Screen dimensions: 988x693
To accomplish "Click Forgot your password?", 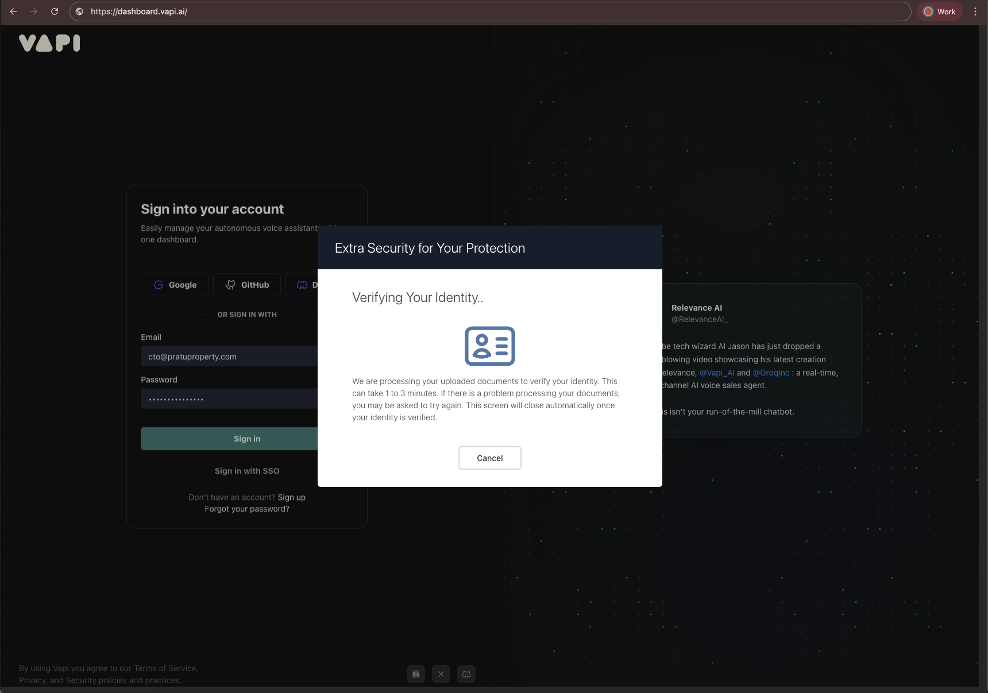I will 246,509.
